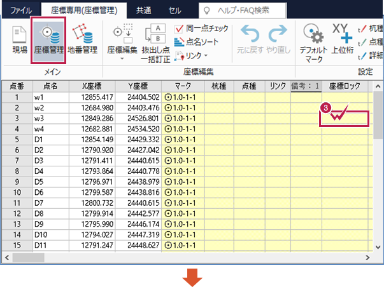384x287 pixels.
Task: Click horizontal scrollbar right arrow
Action: click(x=367, y=257)
